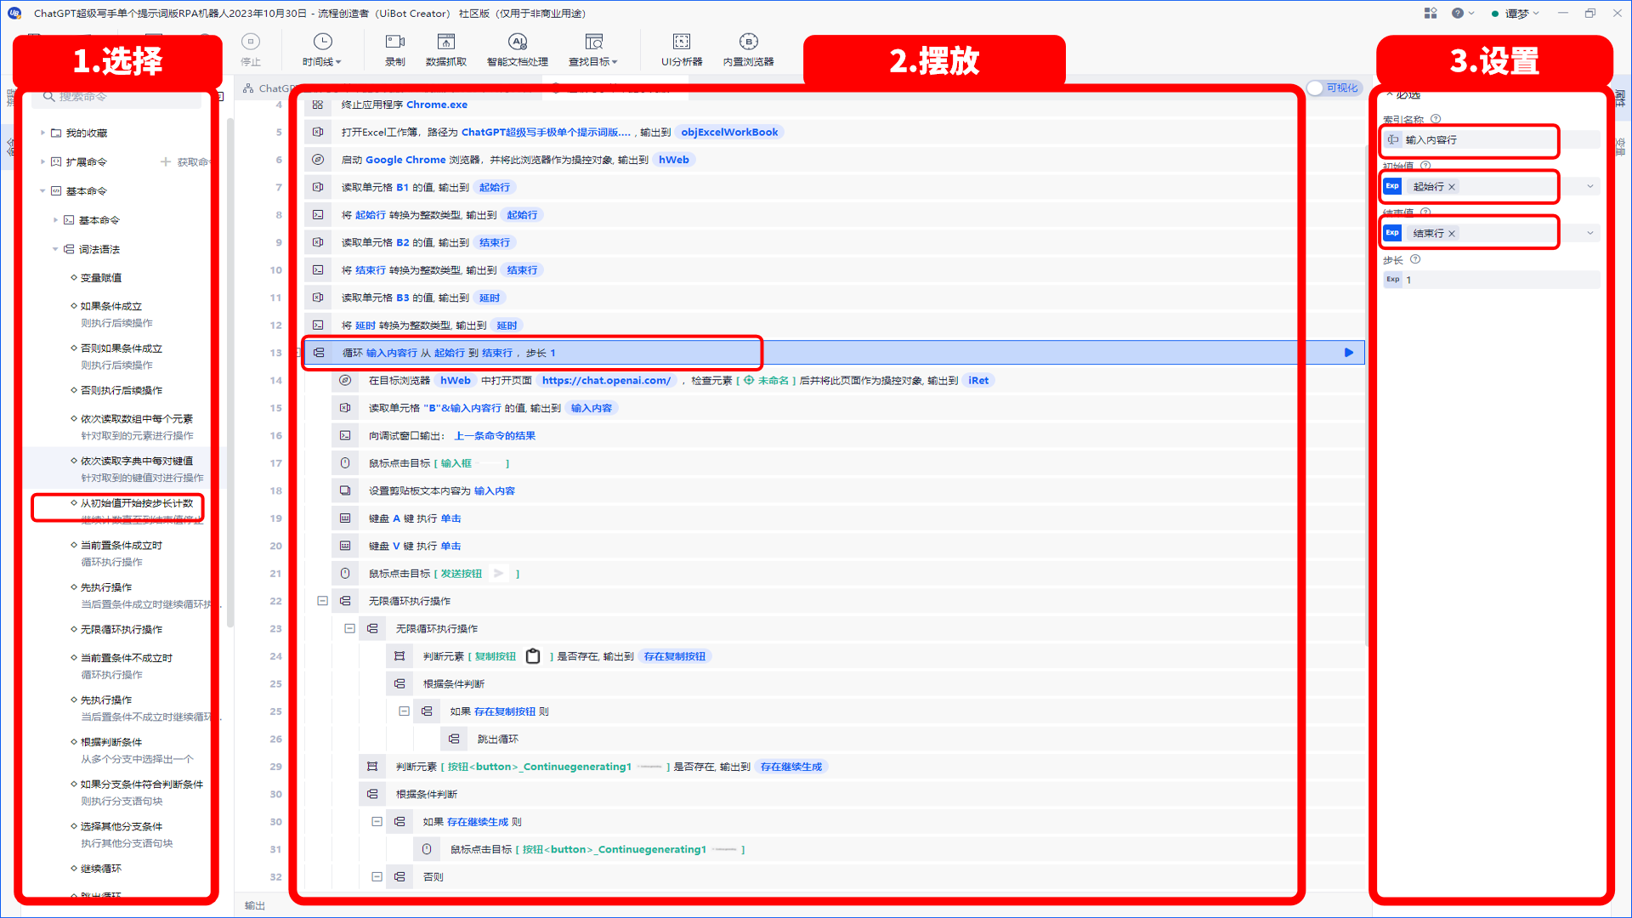Click the https://chat.openai.com/ URL in line 14
Screen dimensions: 1632x918
click(606, 381)
